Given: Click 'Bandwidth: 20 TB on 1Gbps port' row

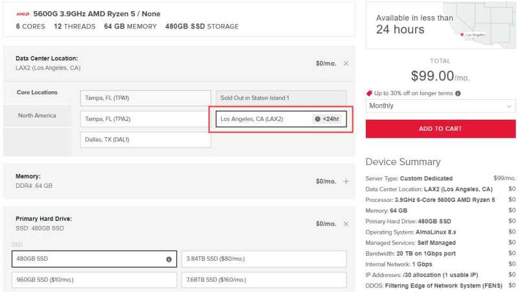Looking at the screenshot, I should [440, 254].
